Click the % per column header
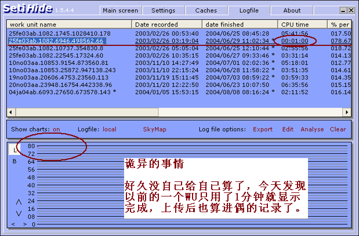This screenshot has height=236, width=359. click(339, 24)
